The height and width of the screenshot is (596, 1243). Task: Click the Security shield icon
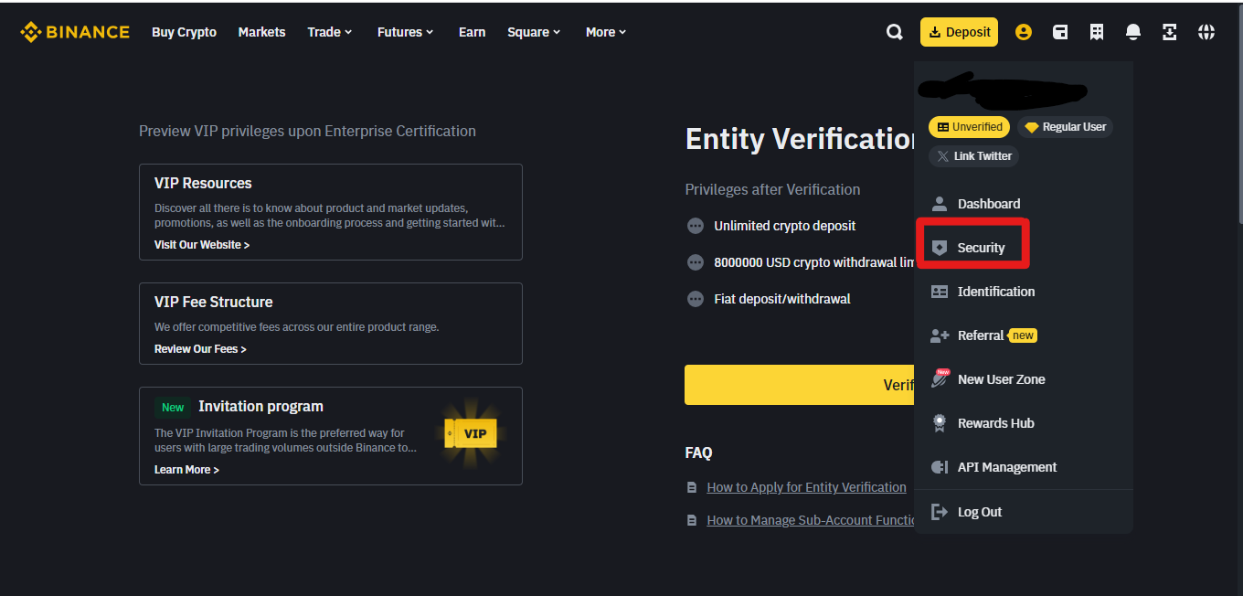click(939, 248)
